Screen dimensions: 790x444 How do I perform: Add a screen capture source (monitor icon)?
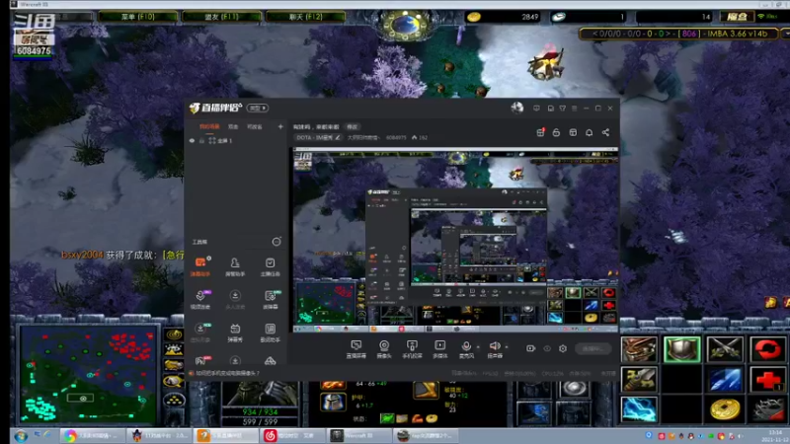pos(355,348)
